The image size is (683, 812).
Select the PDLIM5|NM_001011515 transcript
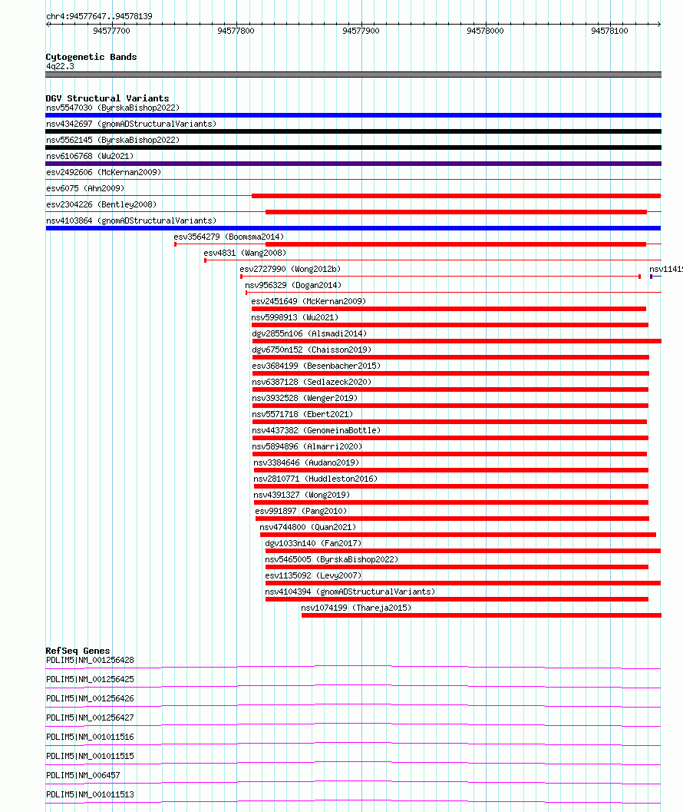(x=90, y=756)
